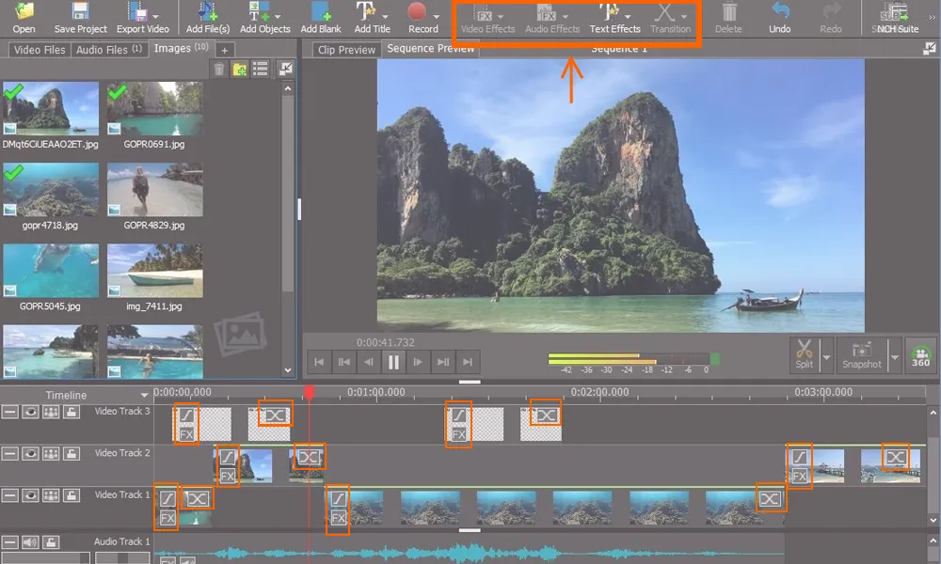The image size is (941, 564).
Task: Undock the media bin panel
Action: [x=286, y=70]
